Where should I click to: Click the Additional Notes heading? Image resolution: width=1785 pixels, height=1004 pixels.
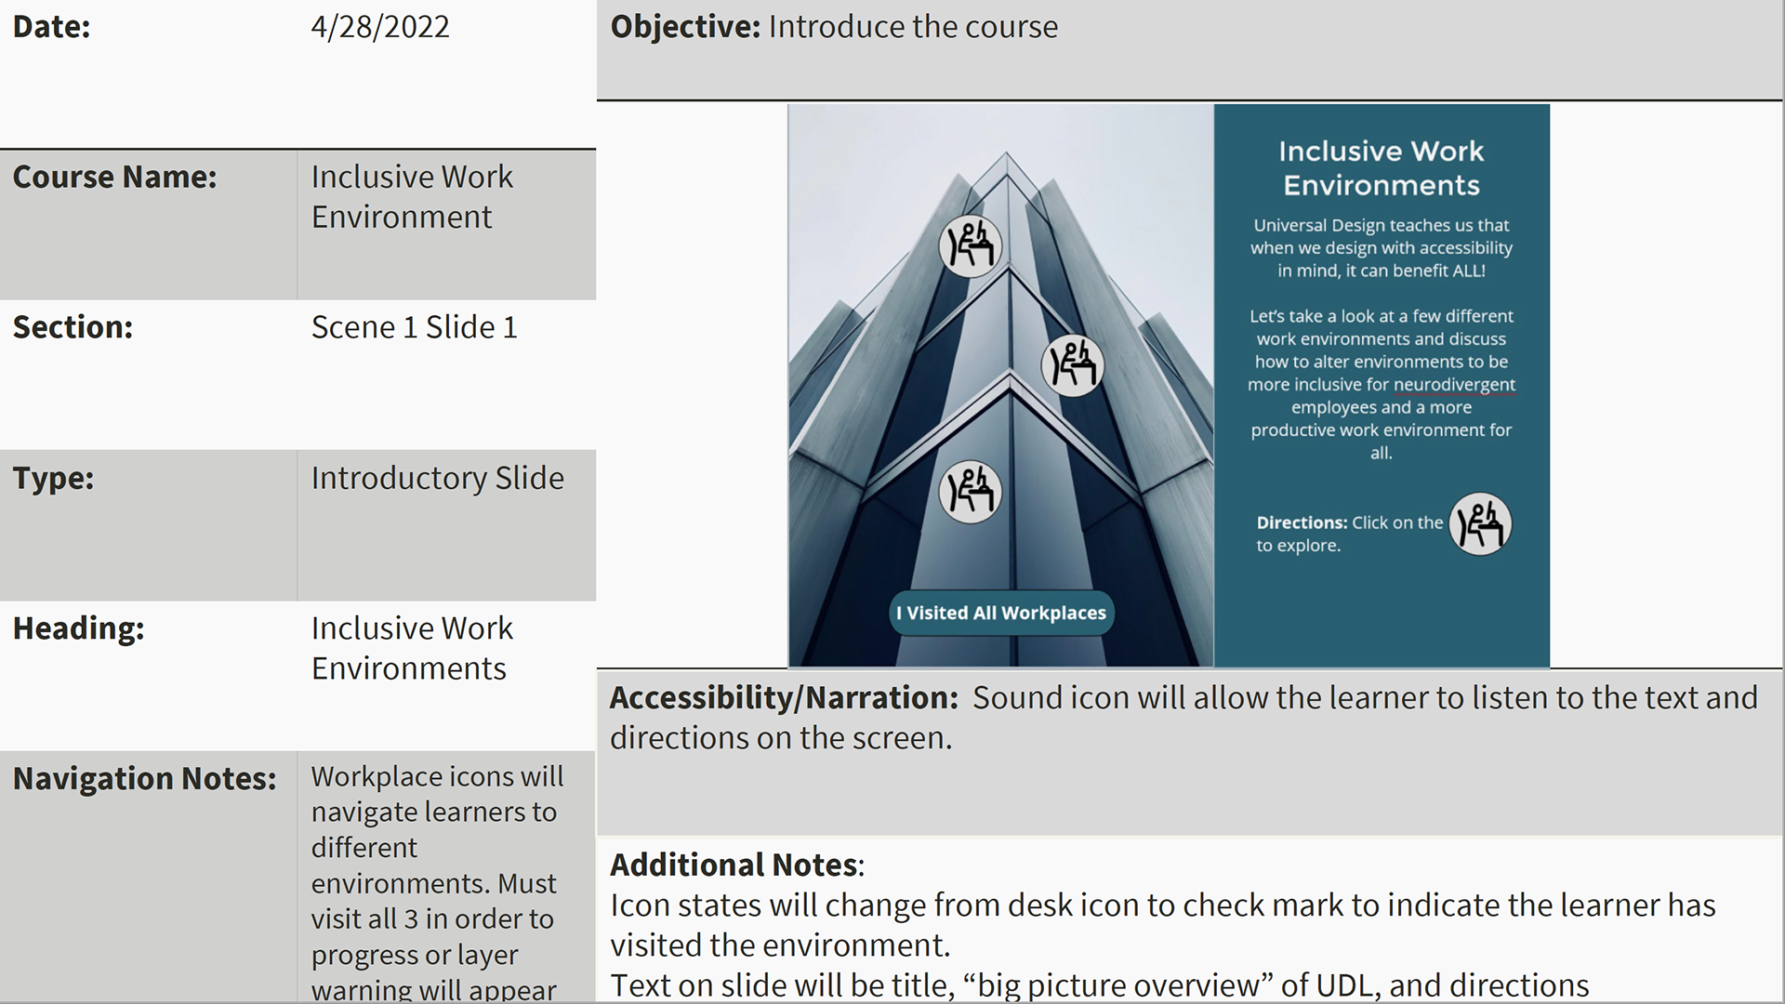[734, 865]
